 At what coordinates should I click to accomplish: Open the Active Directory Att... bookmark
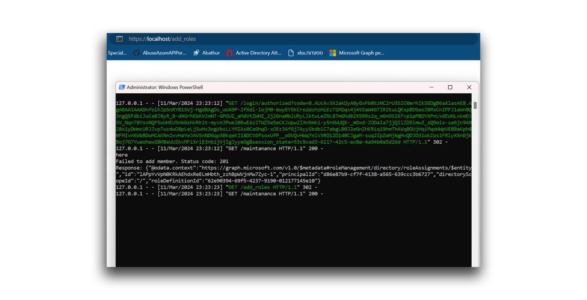tap(254, 53)
